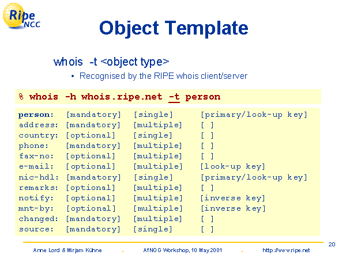
Task: Click the 'Recognised by the RIPE whois client/server' bullet
Action: coord(163,76)
